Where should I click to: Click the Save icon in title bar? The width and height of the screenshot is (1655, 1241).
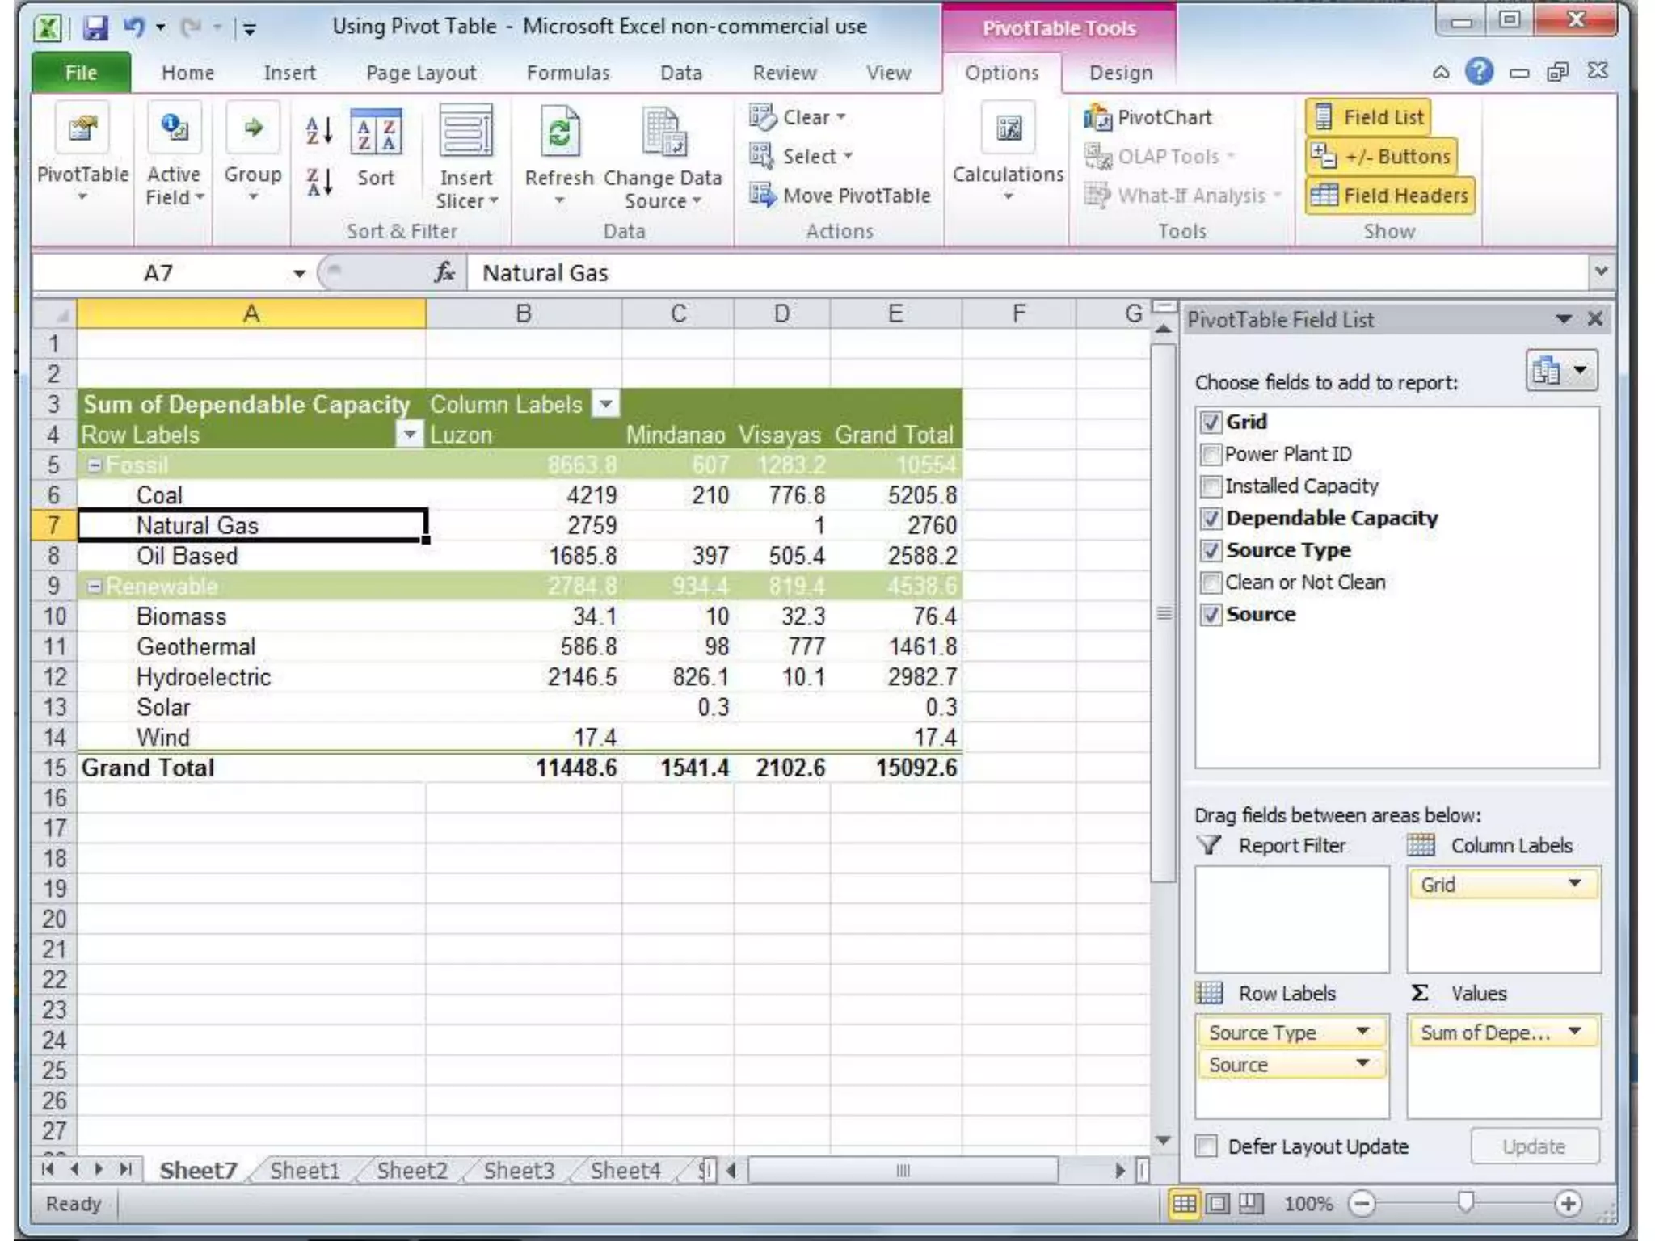pyautogui.click(x=95, y=29)
